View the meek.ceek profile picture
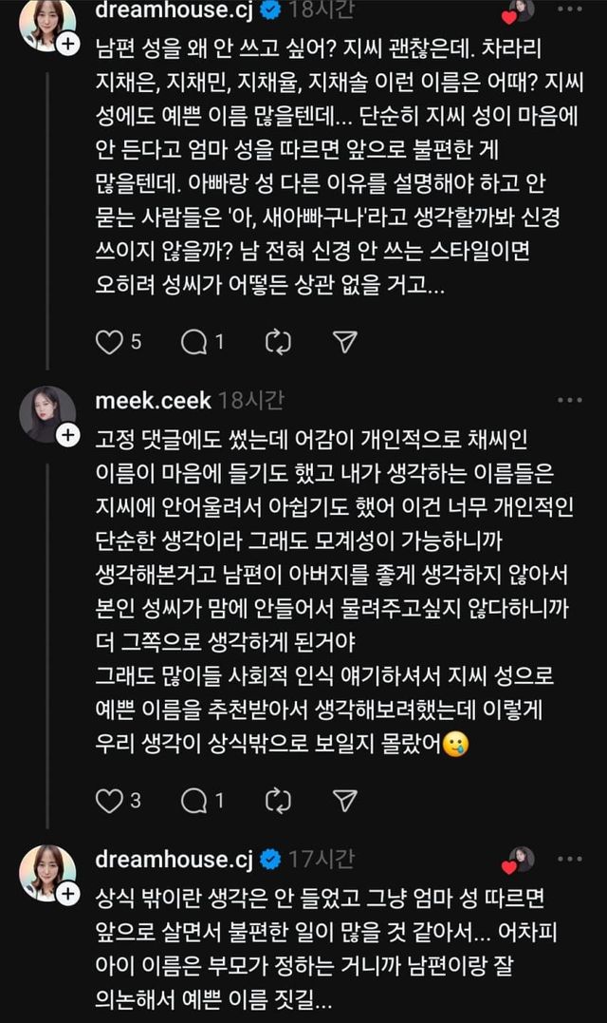 46,414
